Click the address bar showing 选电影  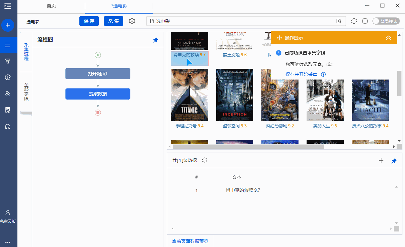click(246, 21)
